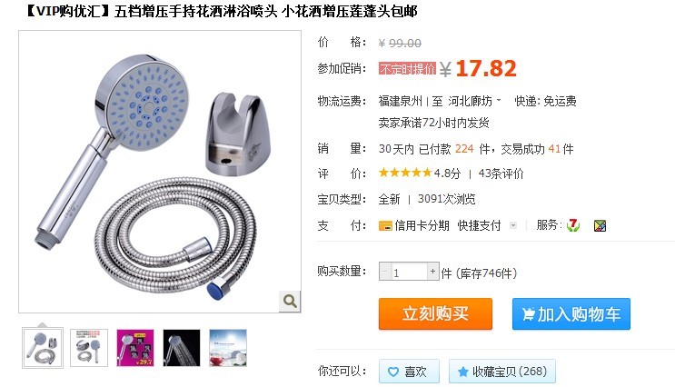Select the black spraying water thumbnail

(x=182, y=348)
